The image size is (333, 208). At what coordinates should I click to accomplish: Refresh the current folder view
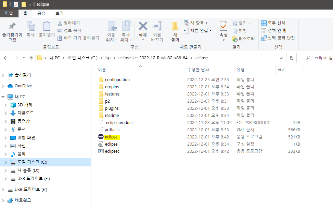click(292, 58)
